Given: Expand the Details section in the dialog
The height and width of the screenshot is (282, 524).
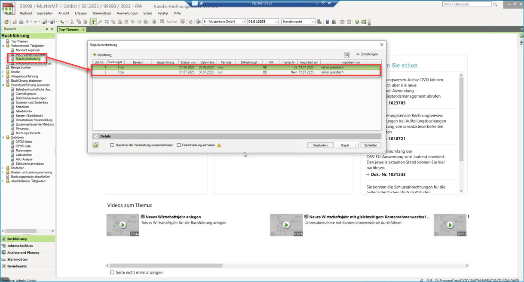Looking at the screenshot, I should 96,137.
